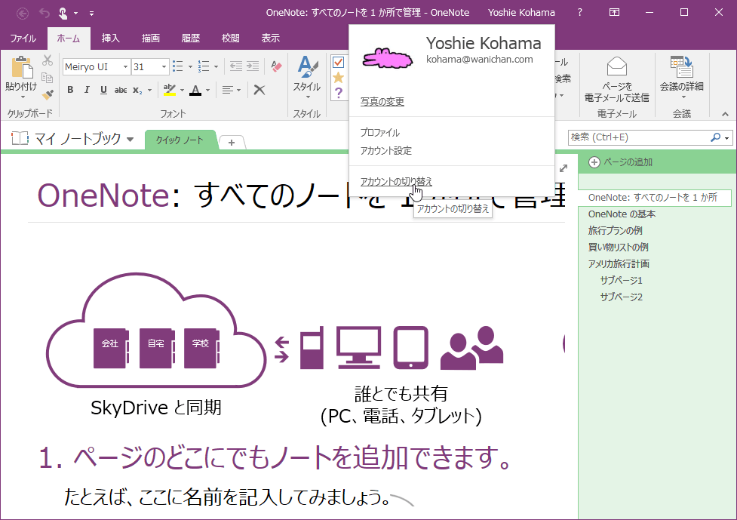This screenshot has width=737, height=520.
Task: Click アカウント設定 in account menu
Action: point(386,150)
